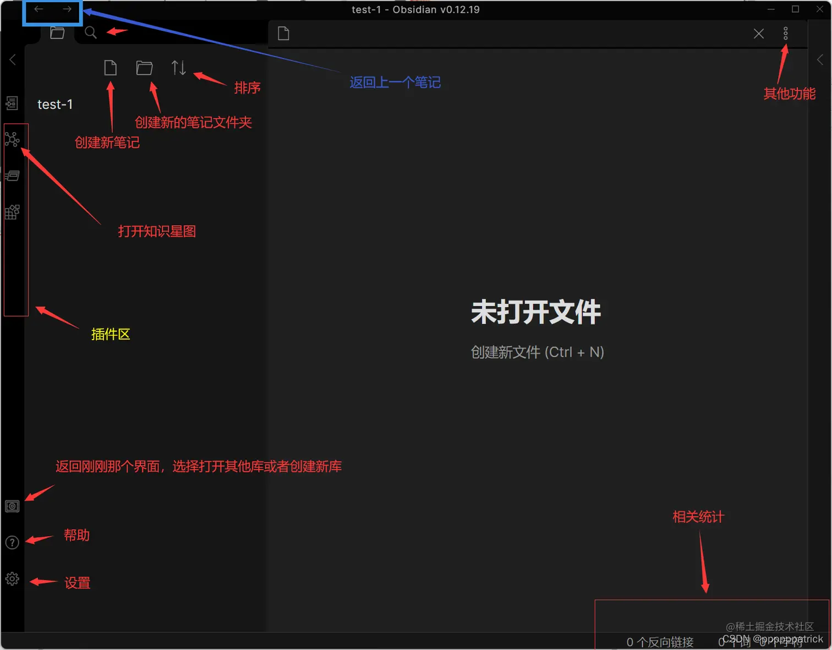Switch to the file explorer tab
This screenshot has height=650, width=832.
point(57,32)
